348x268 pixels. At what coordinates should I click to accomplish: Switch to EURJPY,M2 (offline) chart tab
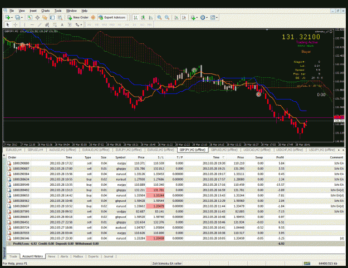pyautogui.click(x=129, y=150)
